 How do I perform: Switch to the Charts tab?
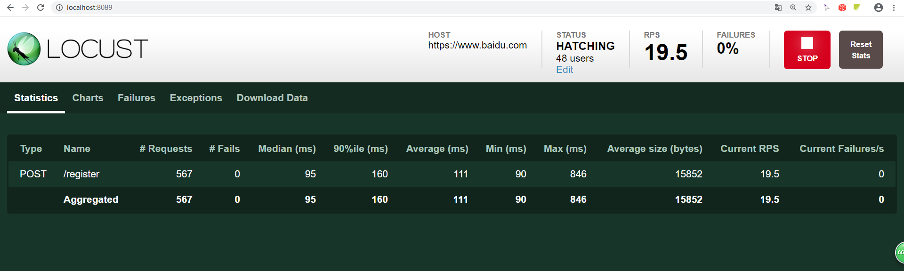[x=88, y=98]
